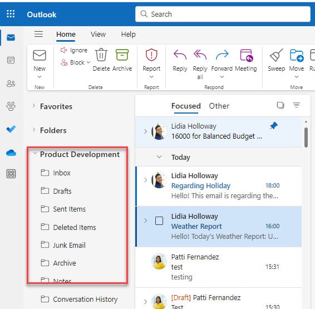Open the dropdown arrow under Report
This screenshot has height=309, width=315.
point(151,77)
